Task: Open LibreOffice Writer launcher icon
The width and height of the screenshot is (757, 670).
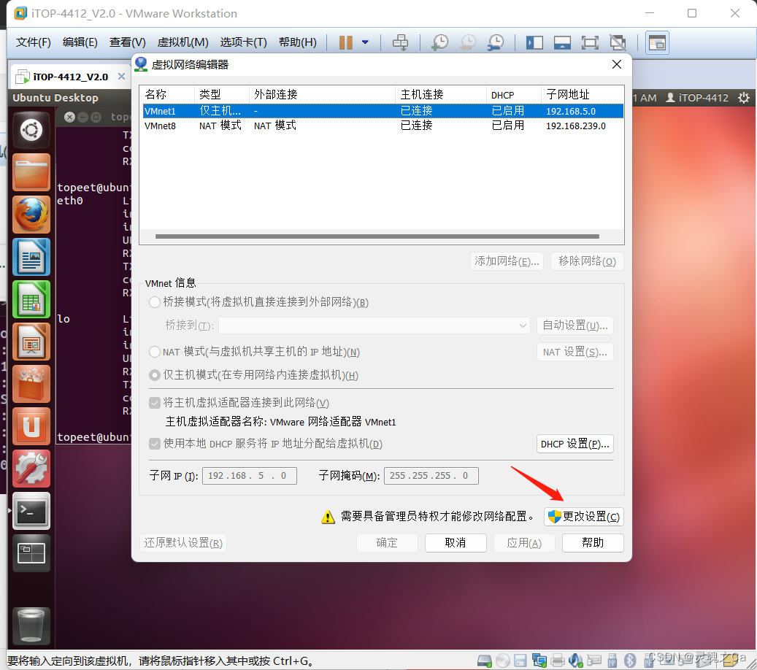Action: coord(31,258)
